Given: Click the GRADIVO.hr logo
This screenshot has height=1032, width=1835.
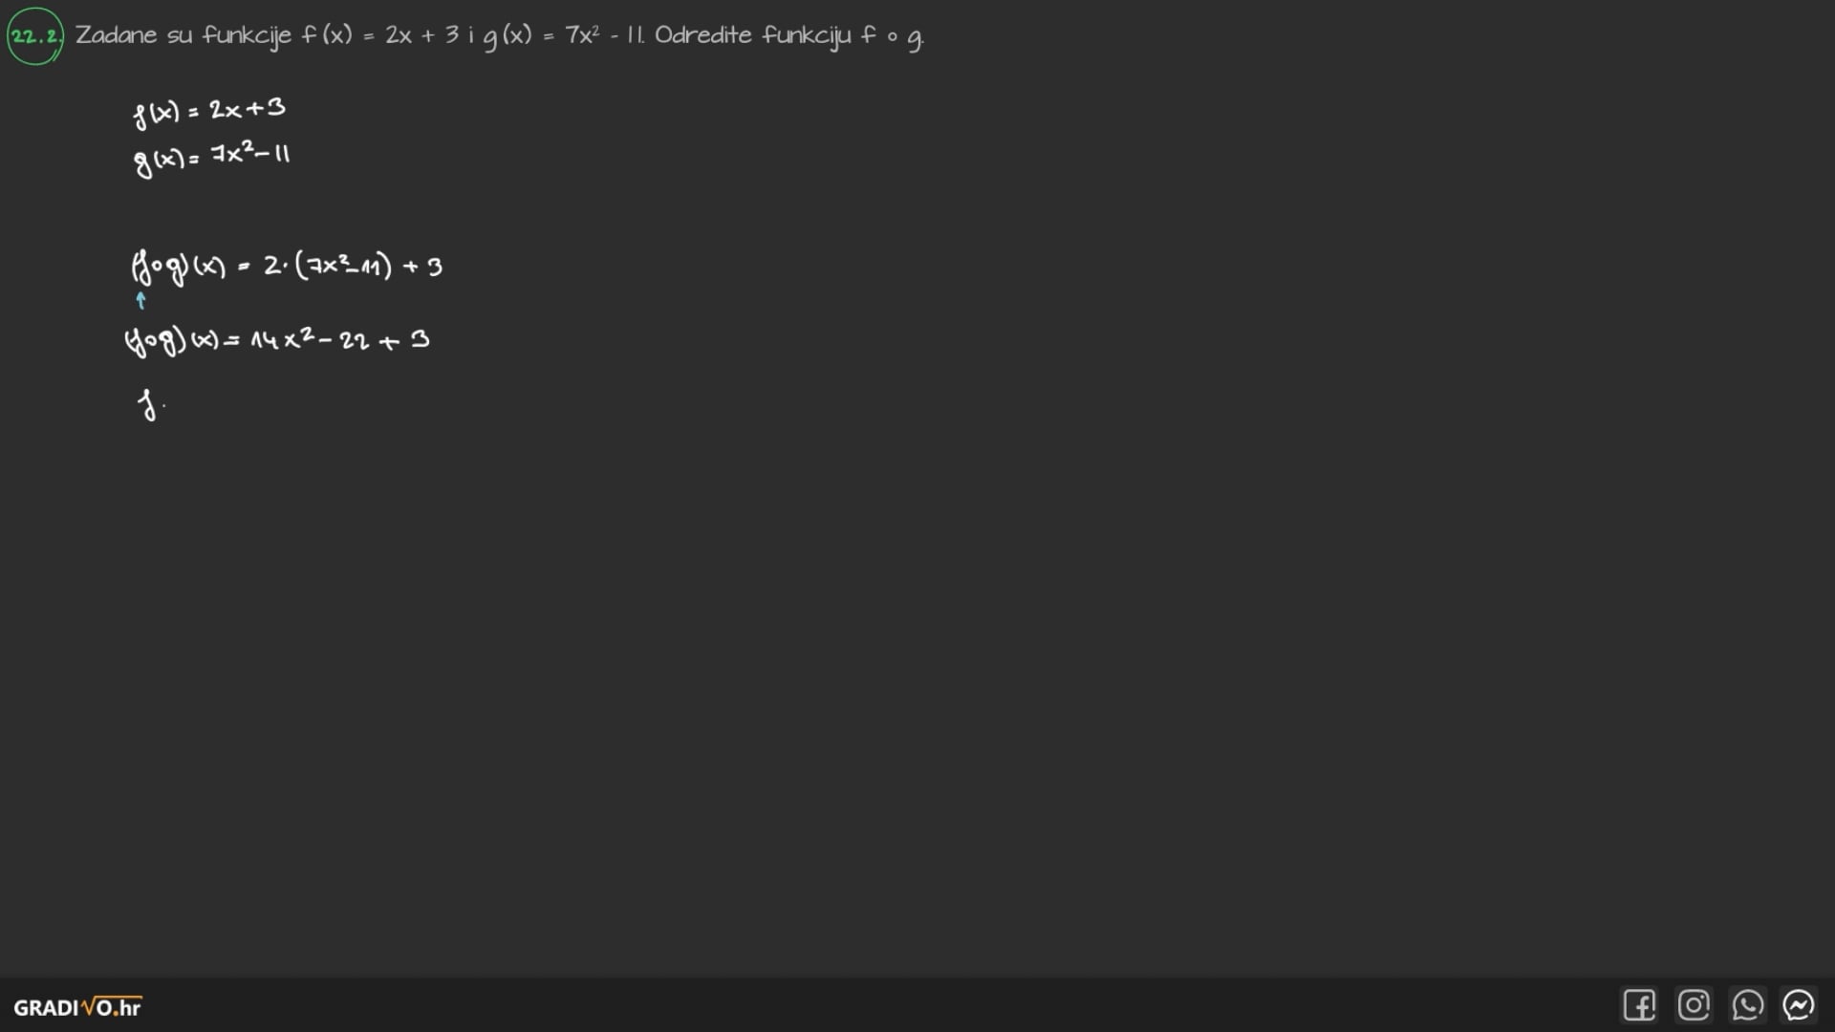Looking at the screenshot, I should coord(77,1007).
